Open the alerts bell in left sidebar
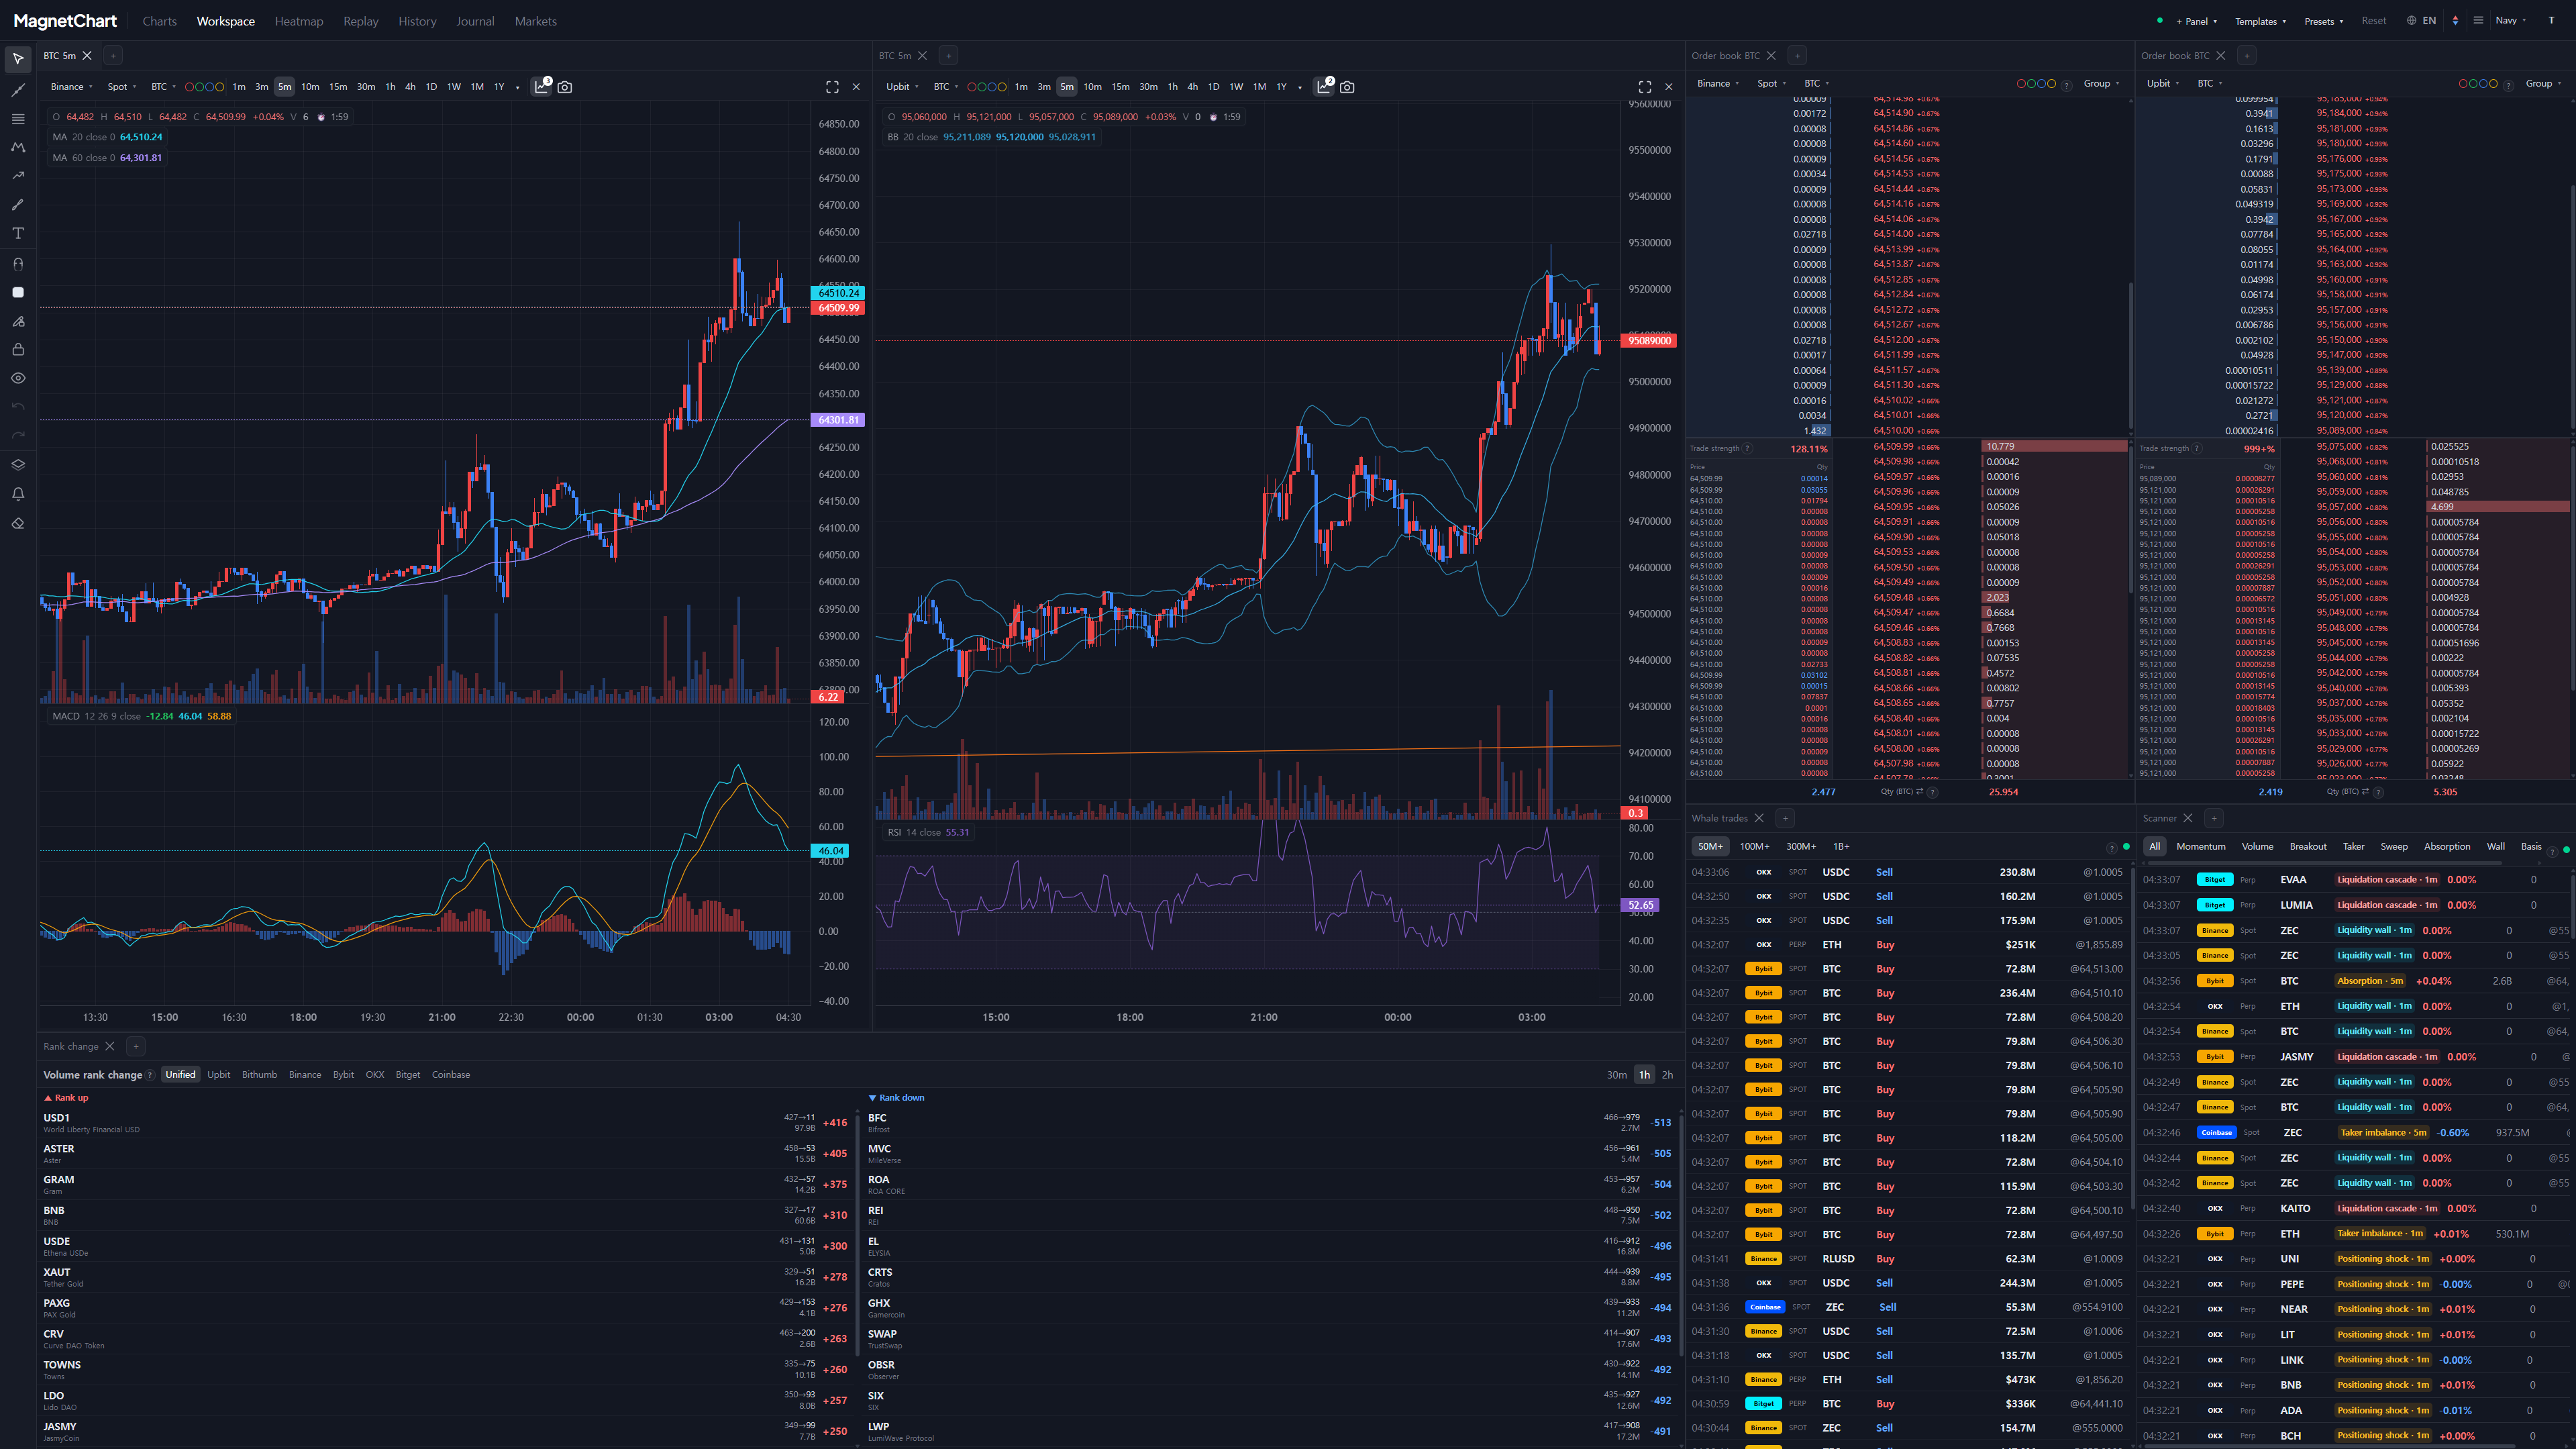2576x1449 pixels. point(18,494)
